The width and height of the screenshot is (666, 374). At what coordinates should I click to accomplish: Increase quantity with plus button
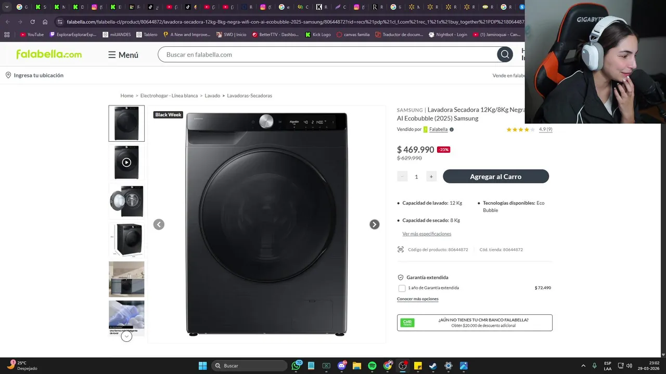point(431,177)
